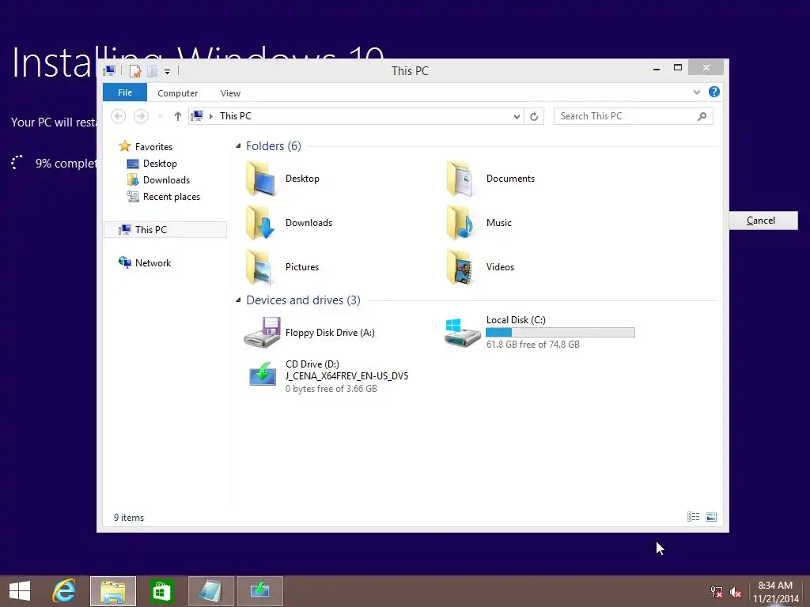Click the '9 items' status bar text
The height and width of the screenshot is (607, 810).
[x=129, y=517]
